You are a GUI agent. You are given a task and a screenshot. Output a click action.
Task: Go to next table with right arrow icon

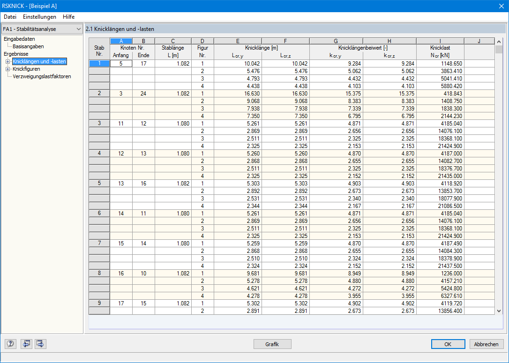point(41,343)
